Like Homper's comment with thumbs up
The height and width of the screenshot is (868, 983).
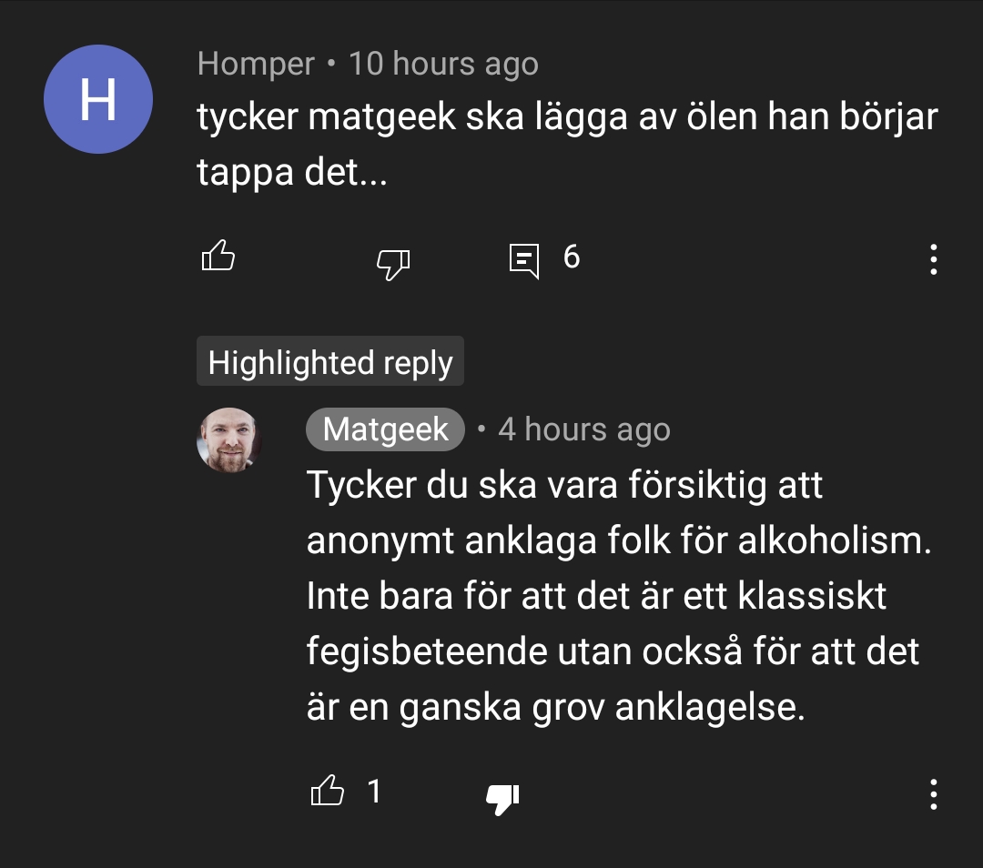(x=218, y=256)
